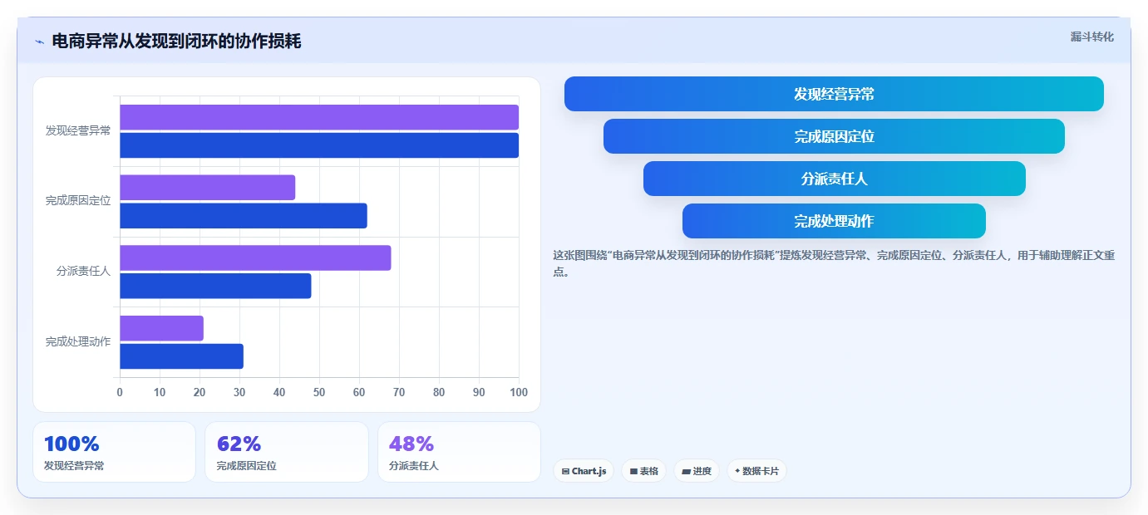Click blue bar for 分派责任人 in chart
Screen dimensions: 1148x515
click(215, 286)
